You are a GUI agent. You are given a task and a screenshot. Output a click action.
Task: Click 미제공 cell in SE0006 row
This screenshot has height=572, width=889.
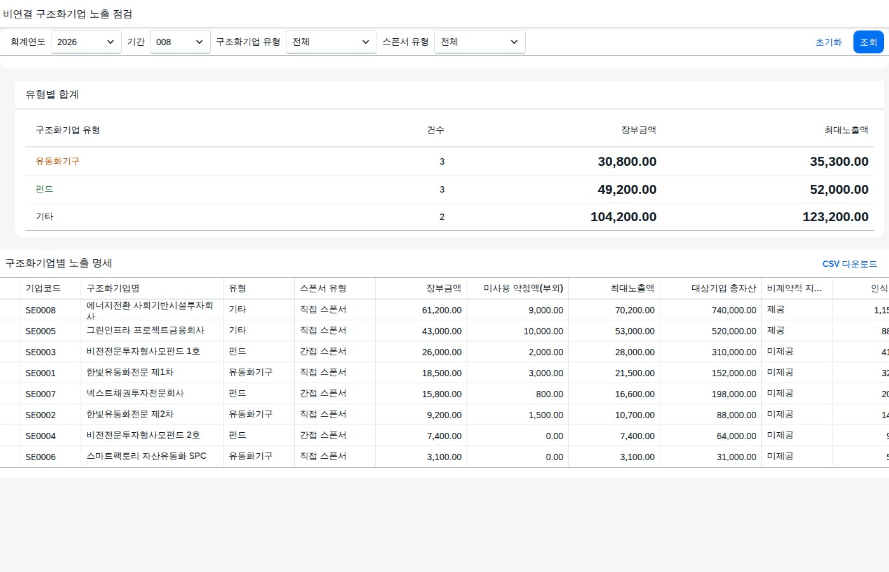coord(797,456)
